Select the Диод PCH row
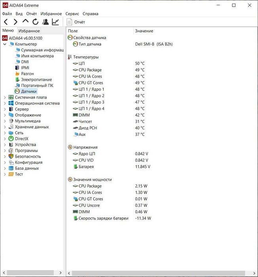Viewport: 258px width, 277px height. [x=109, y=128]
